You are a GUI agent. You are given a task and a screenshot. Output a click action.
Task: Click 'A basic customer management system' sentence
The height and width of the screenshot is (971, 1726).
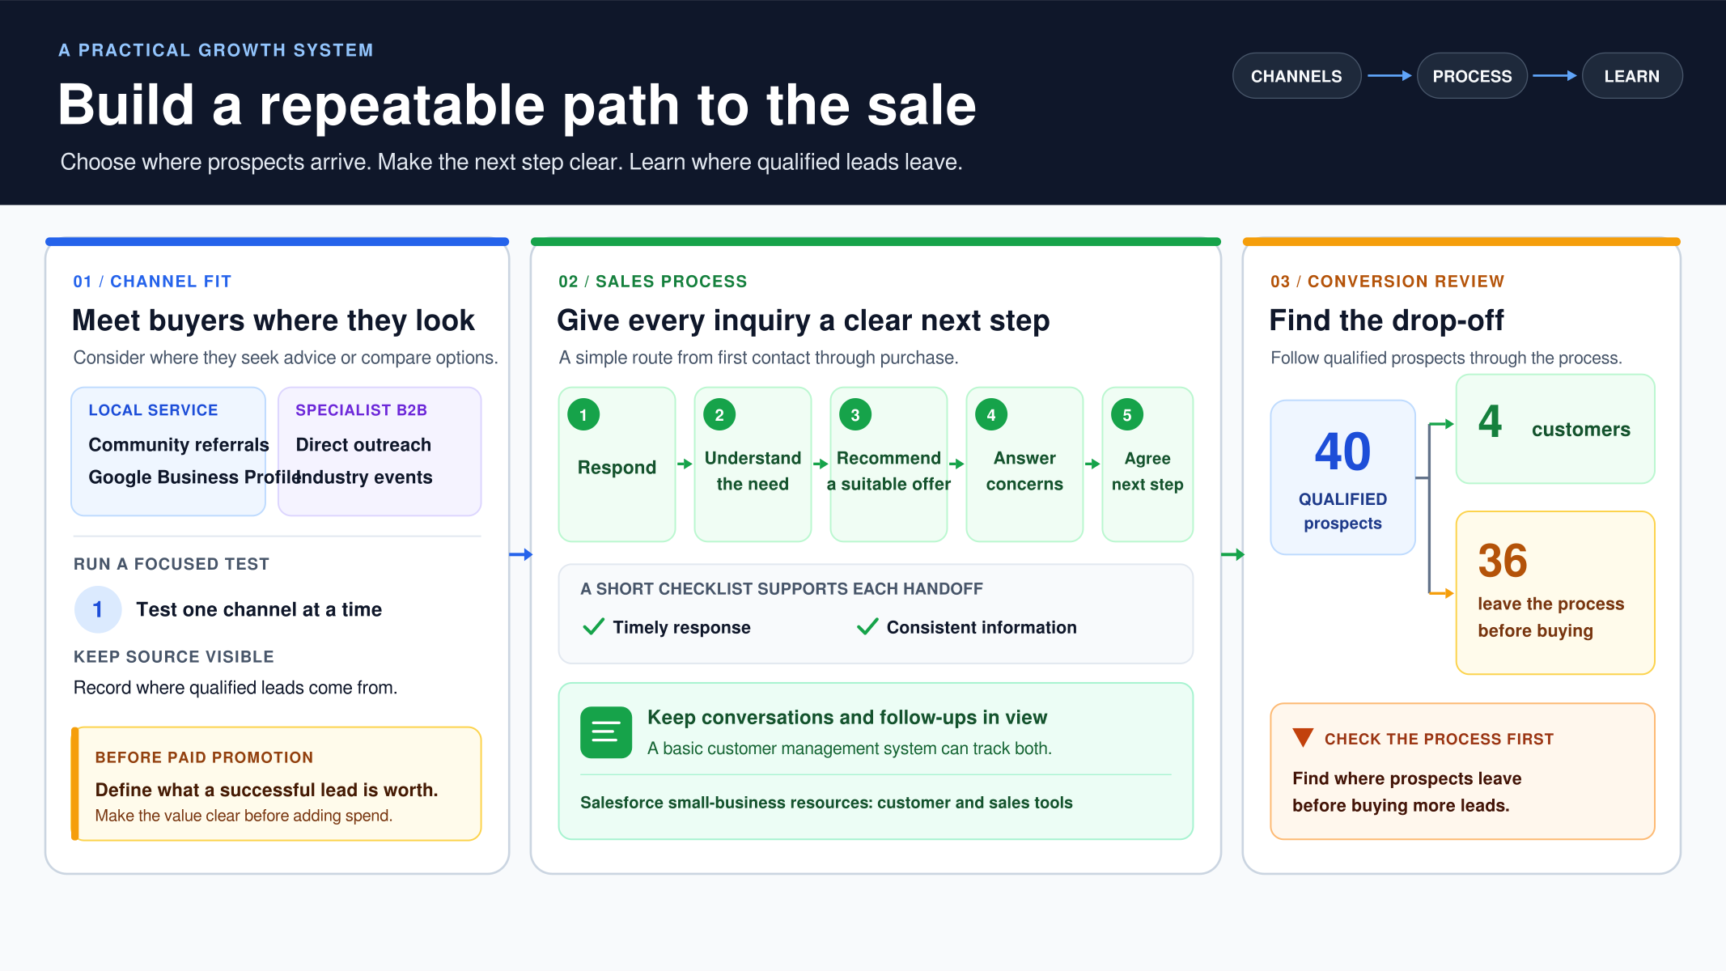click(x=850, y=748)
